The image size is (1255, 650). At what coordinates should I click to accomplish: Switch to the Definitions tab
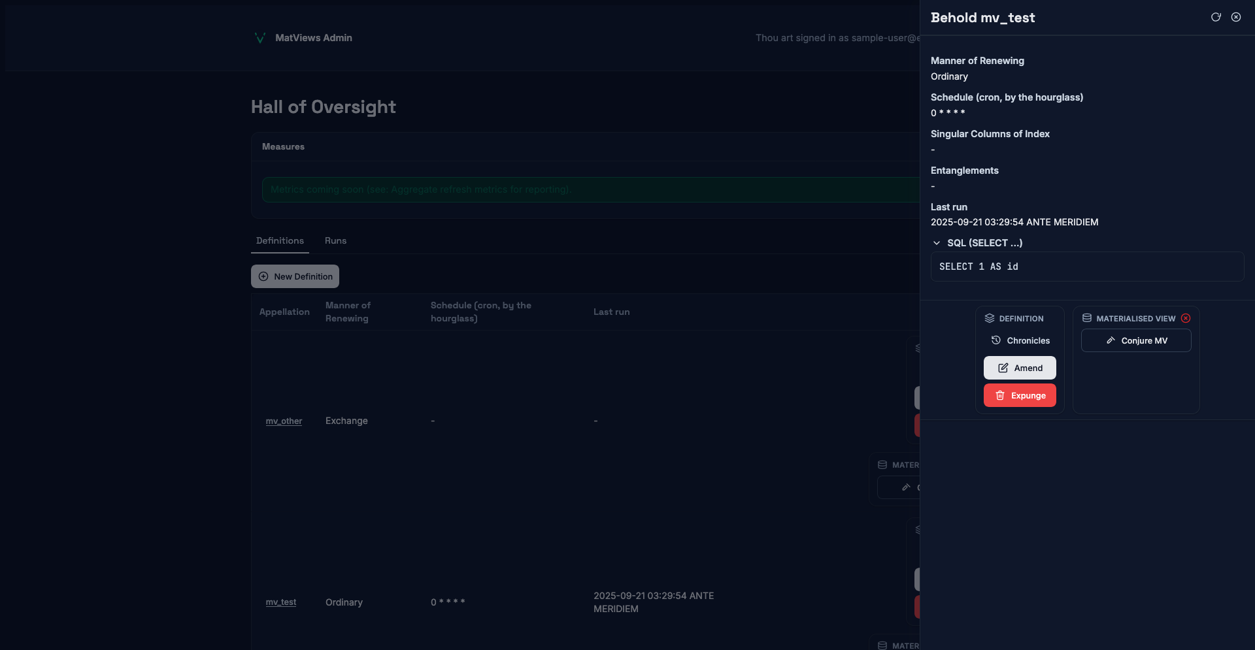(x=280, y=241)
